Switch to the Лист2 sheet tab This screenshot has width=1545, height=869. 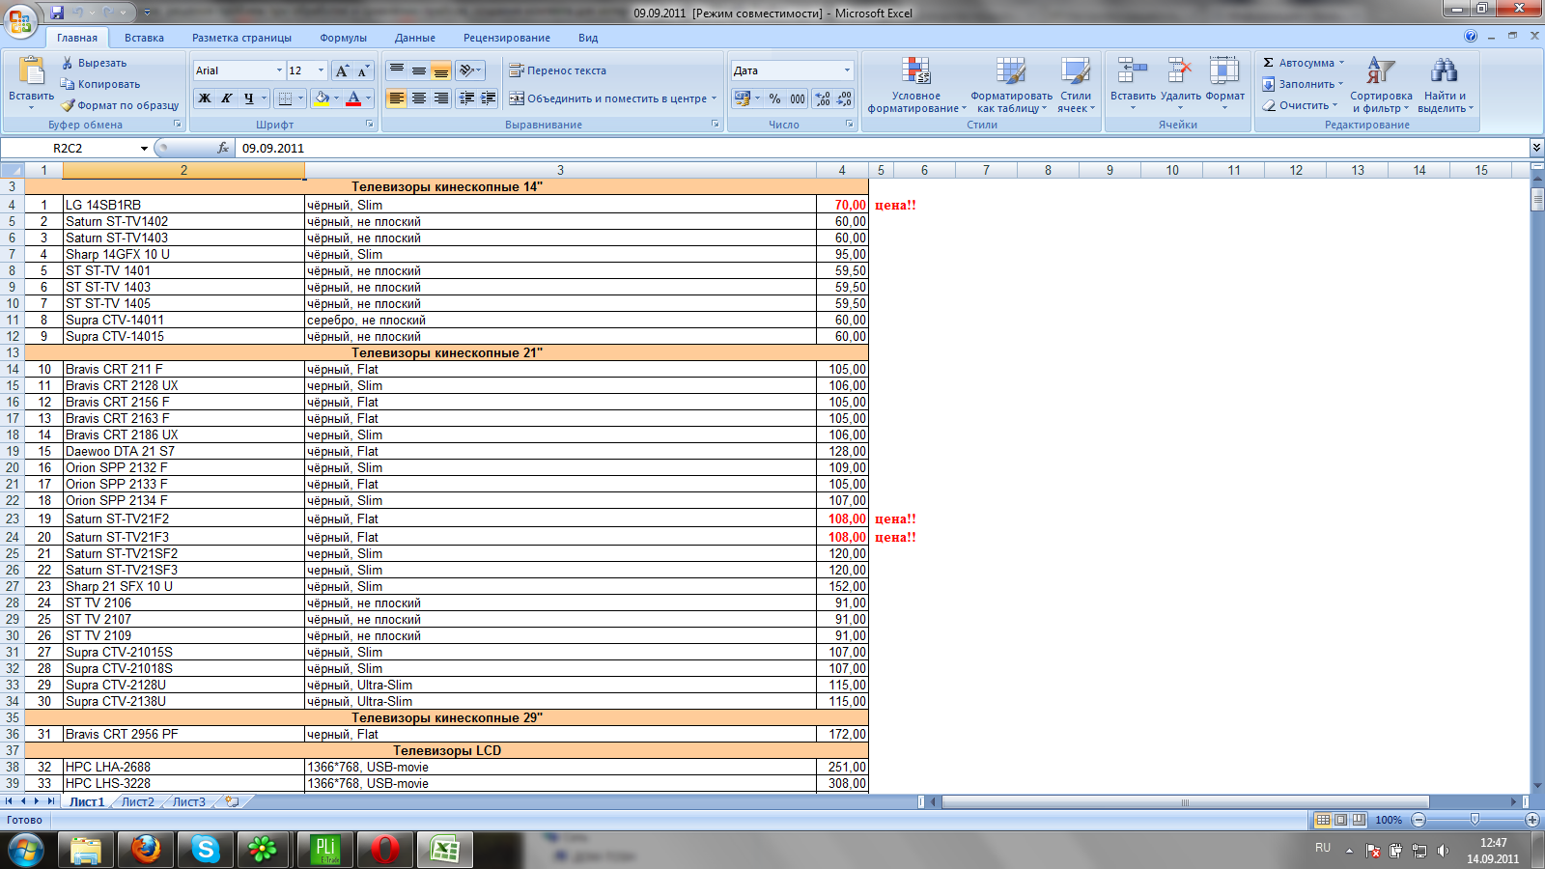(138, 801)
